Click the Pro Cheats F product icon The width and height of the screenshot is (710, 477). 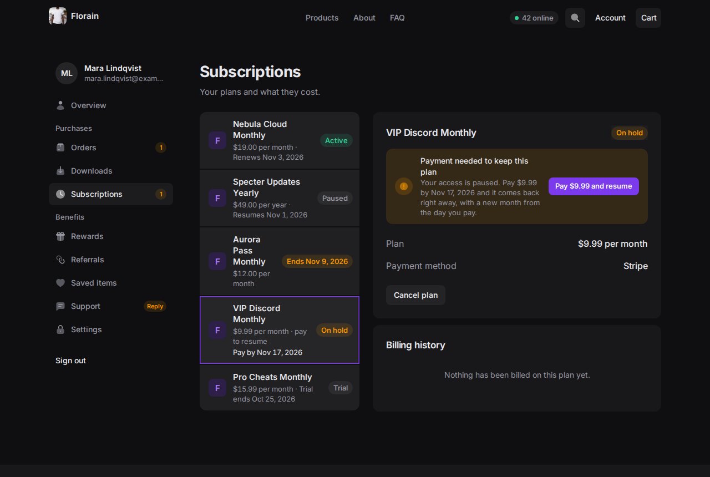(217, 388)
